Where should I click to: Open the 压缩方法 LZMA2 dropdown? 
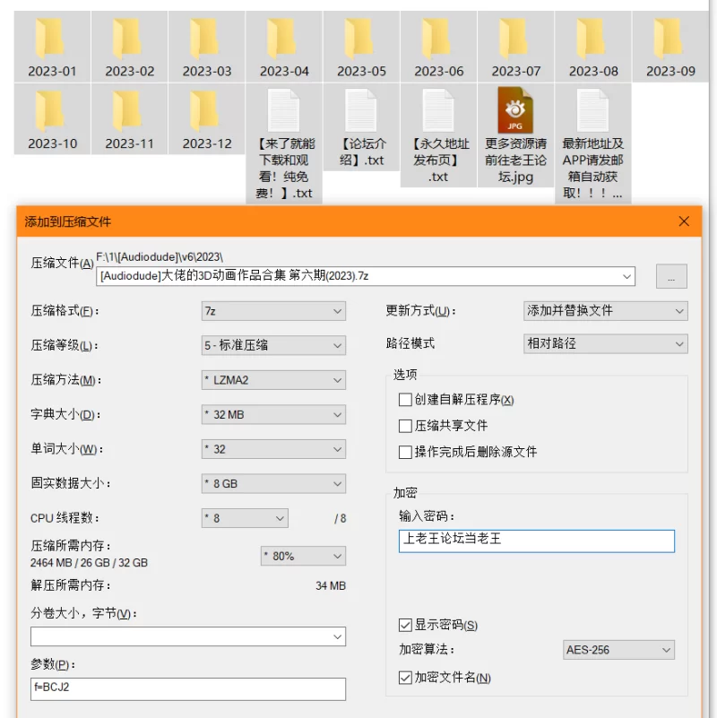(x=273, y=380)
